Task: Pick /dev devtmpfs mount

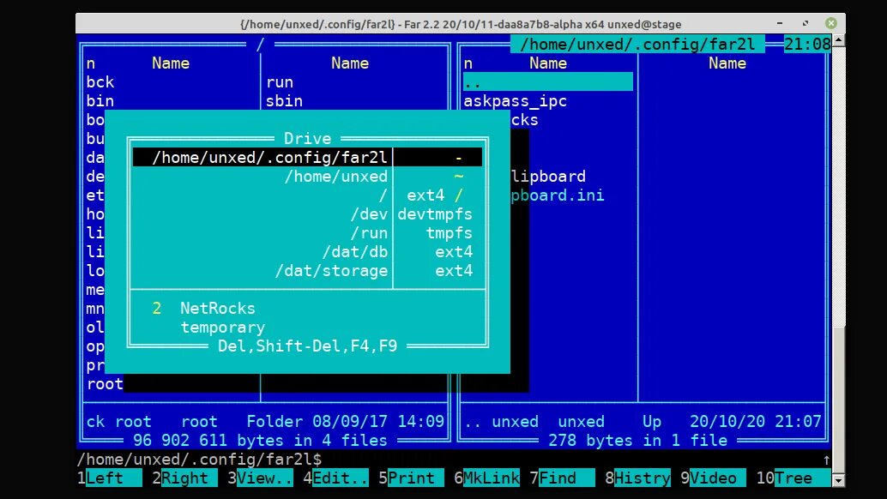Action: pos(307,214)
